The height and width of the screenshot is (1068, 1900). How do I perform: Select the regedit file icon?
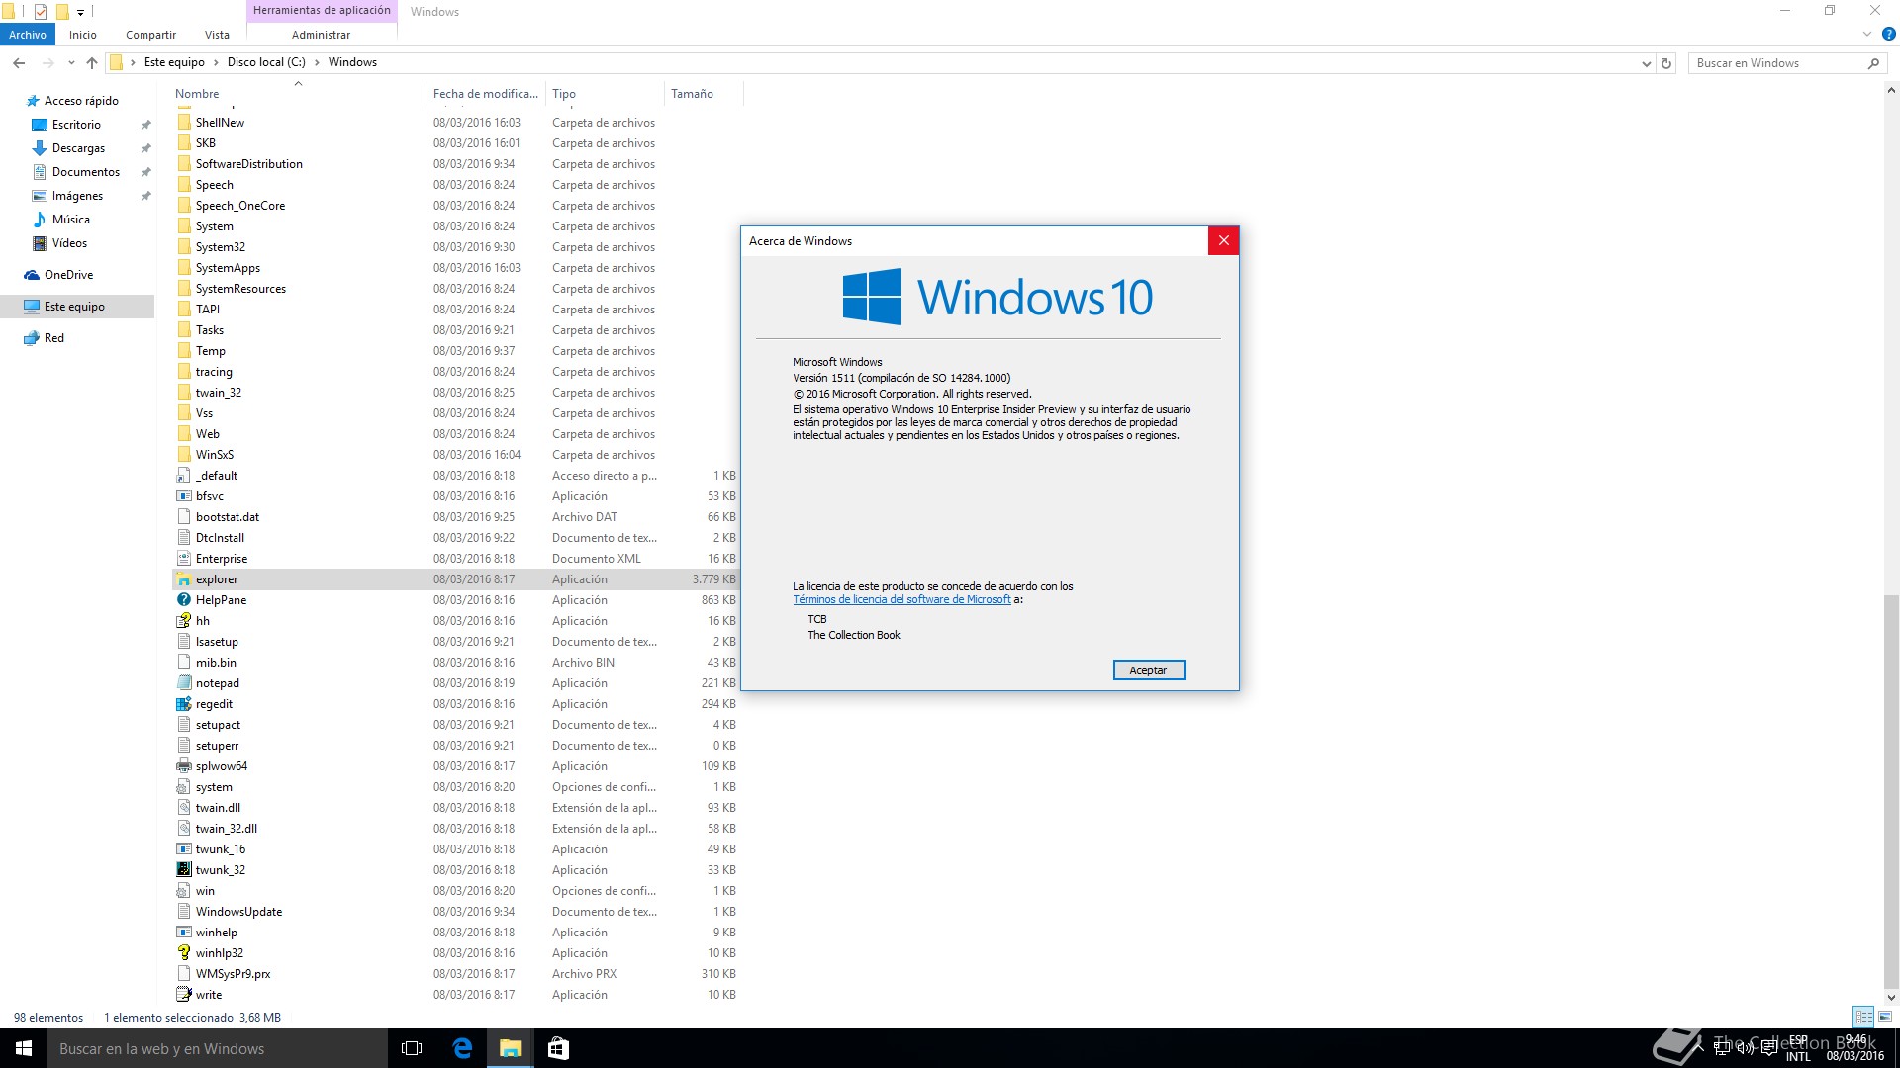pos(184,704)
